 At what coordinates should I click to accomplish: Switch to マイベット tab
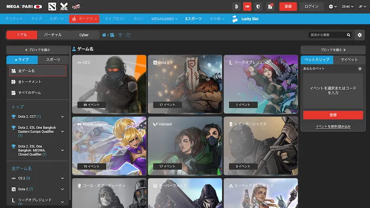(349, 60)
